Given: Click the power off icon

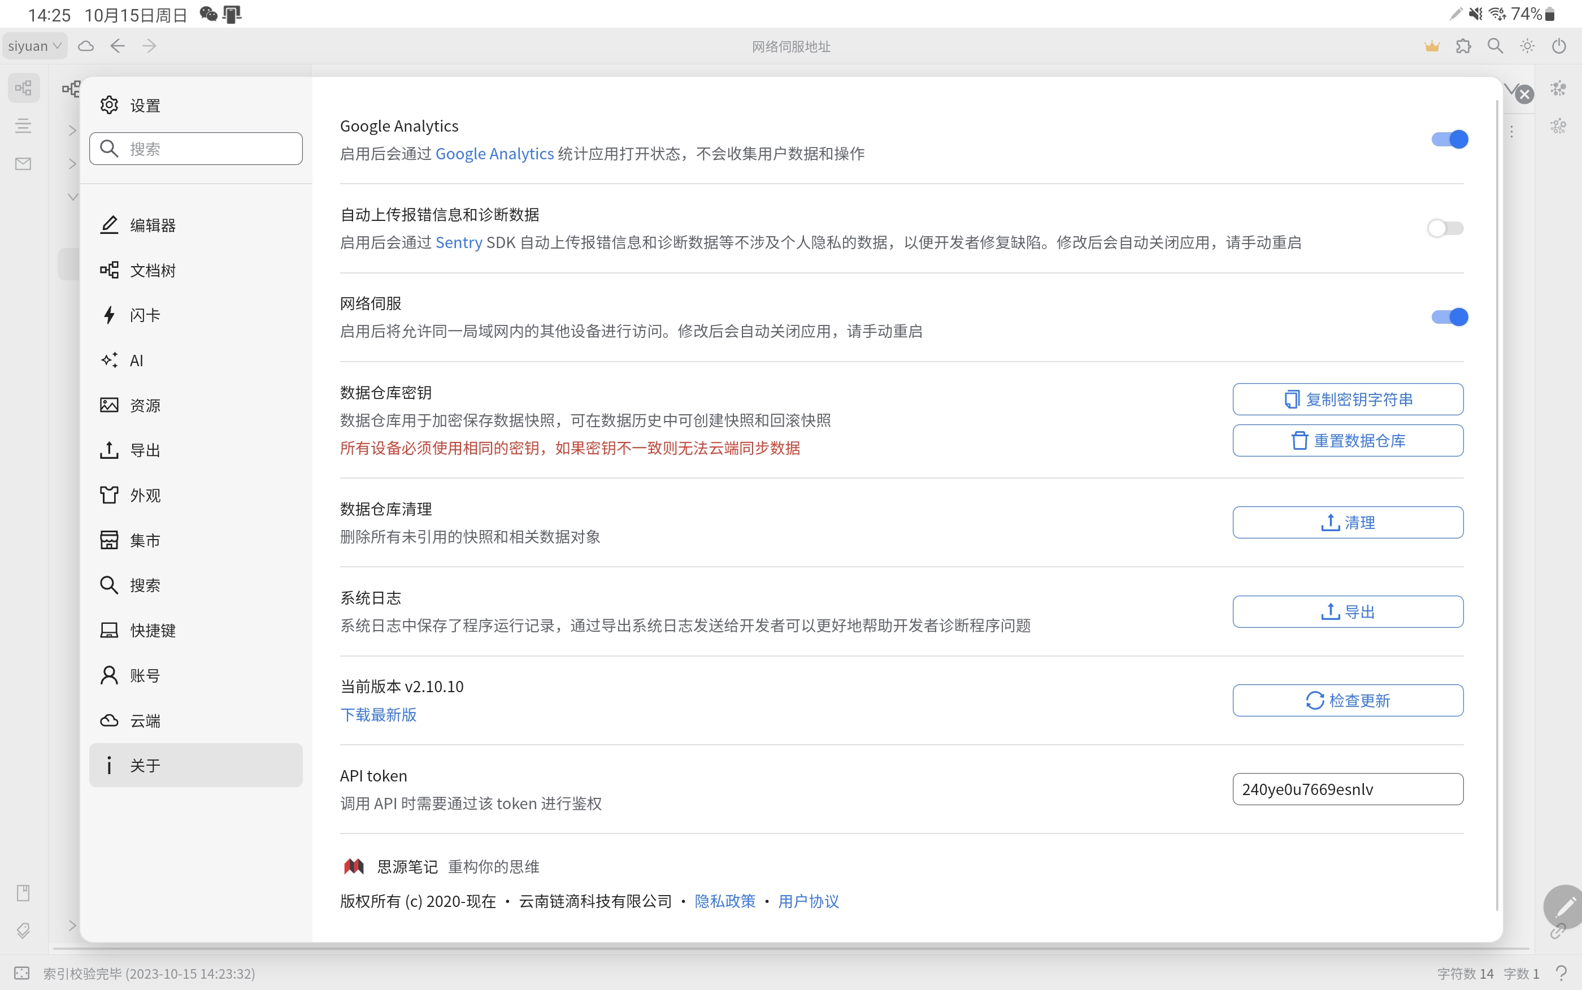Looking at the screenshot, I should pyautogui.click(x=1558, y=46).
